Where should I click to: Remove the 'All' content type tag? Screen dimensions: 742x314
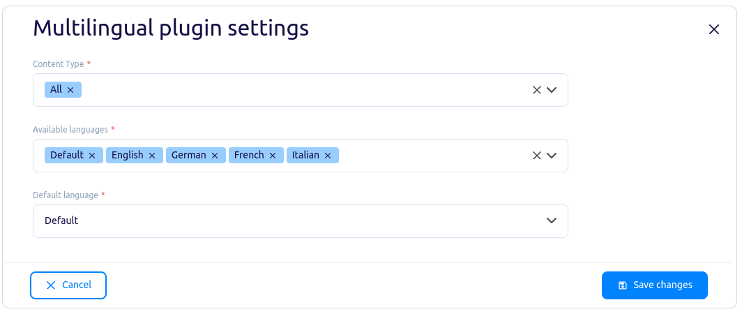70,90
